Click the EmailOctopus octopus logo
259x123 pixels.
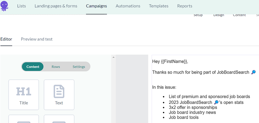5,6
